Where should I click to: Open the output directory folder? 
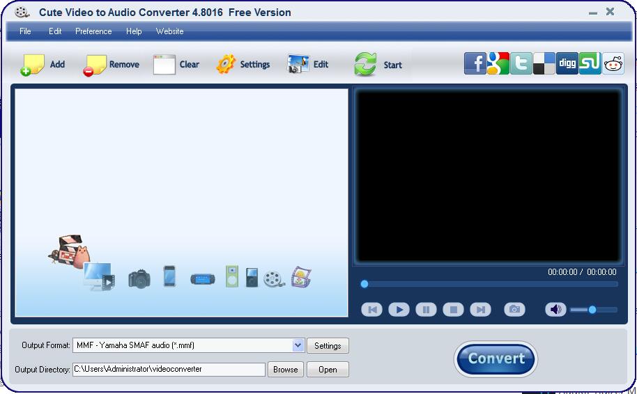tap(328, 369)
